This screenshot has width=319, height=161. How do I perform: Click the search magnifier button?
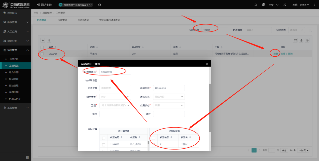[x=310, y=30]
